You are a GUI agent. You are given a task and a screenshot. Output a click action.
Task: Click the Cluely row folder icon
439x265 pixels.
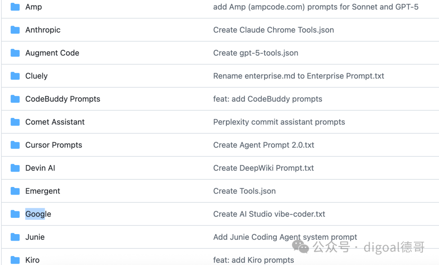pos(15,76)
